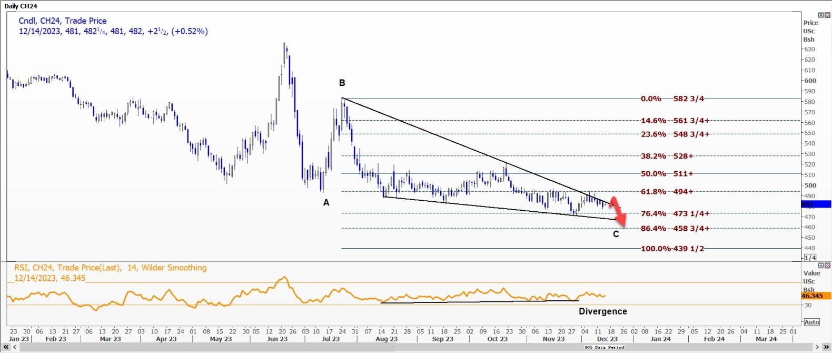Select the 100.0% 439 1/2 Fibonacci label
The image size is (832, 353).
[672, 249]
